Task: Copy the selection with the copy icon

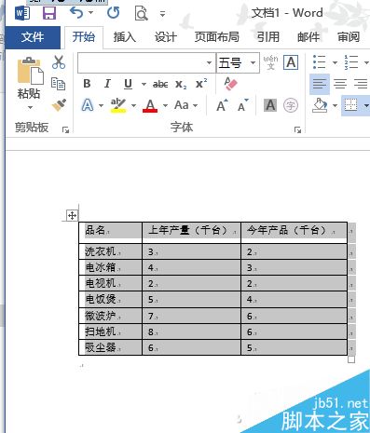Action: pos(59,84)
